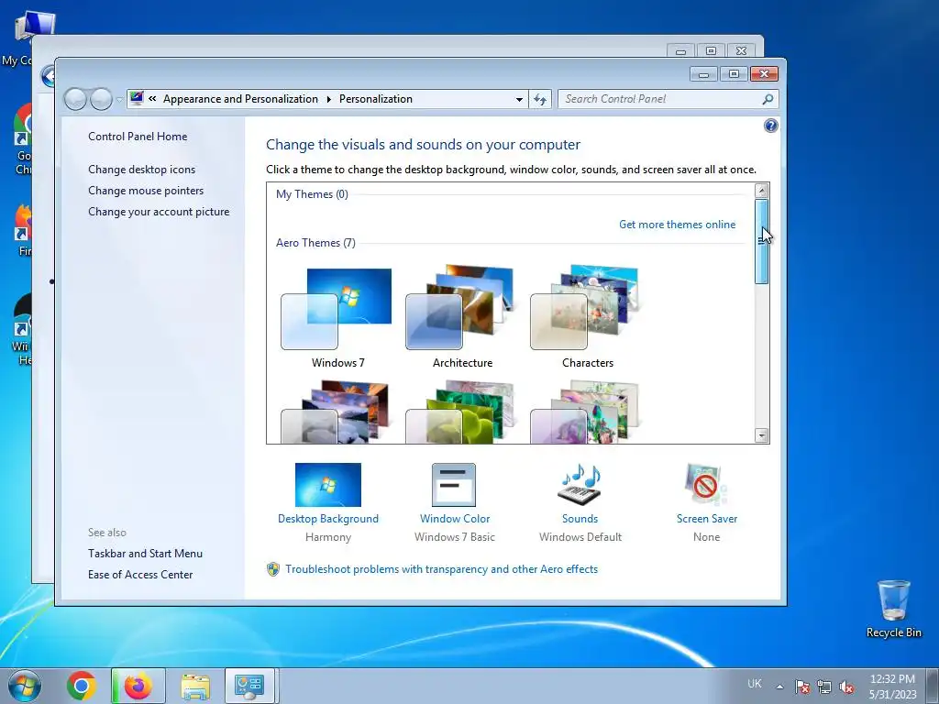Open the address bar history dropdown

tap(519, 99)
